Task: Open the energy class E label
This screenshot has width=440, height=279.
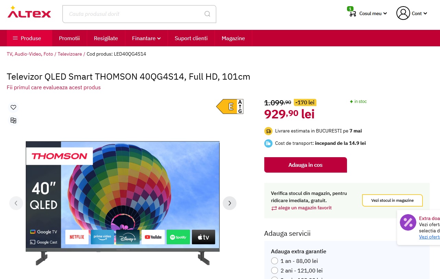Action: [230, 107]
